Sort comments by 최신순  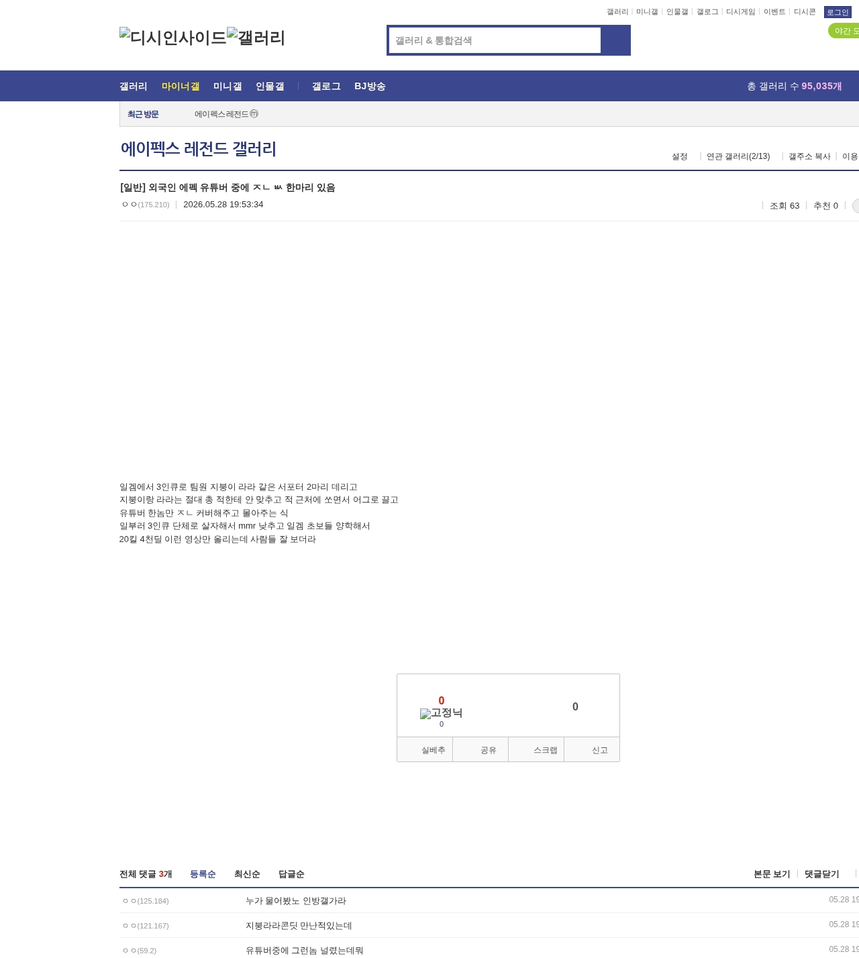[247, 874]
